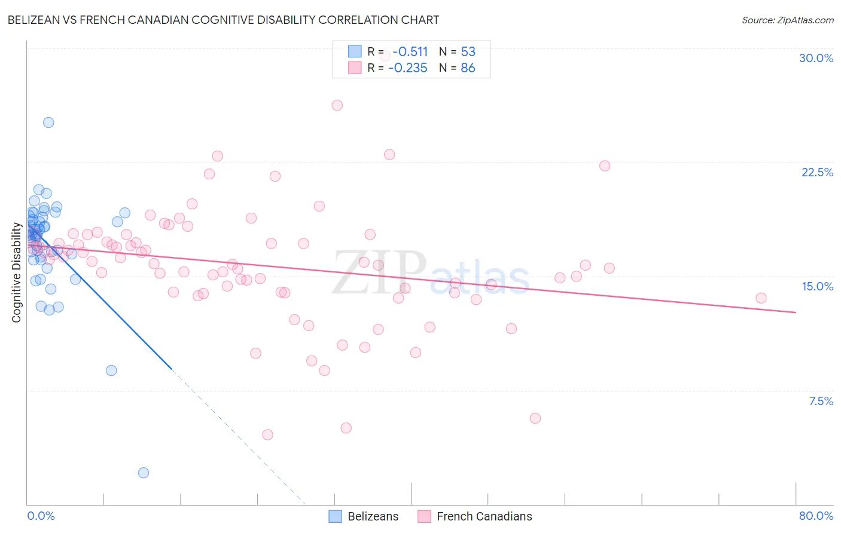Viewport: 841px width, 533px height.
Task: Click the 15.0% y-axis label
Action: [817, 286]
